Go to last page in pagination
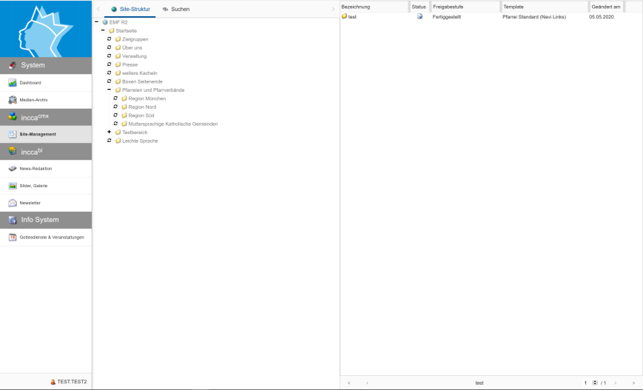 [633, 383]
